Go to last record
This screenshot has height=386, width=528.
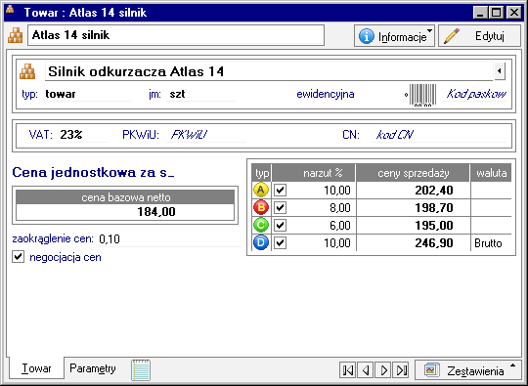(x=402, y=370)
